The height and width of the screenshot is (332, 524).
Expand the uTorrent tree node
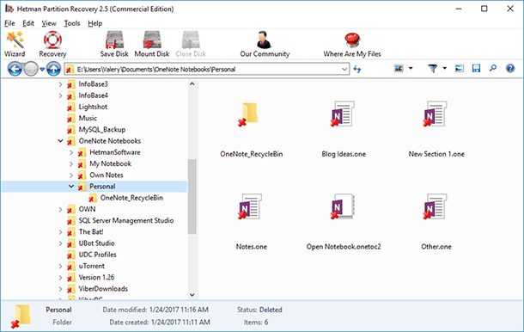(x=60, y=267)
